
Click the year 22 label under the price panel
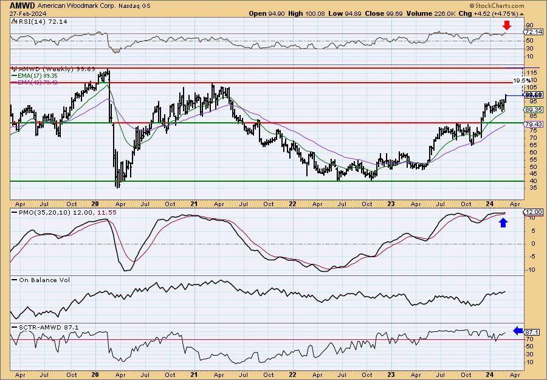coord(292,204)
